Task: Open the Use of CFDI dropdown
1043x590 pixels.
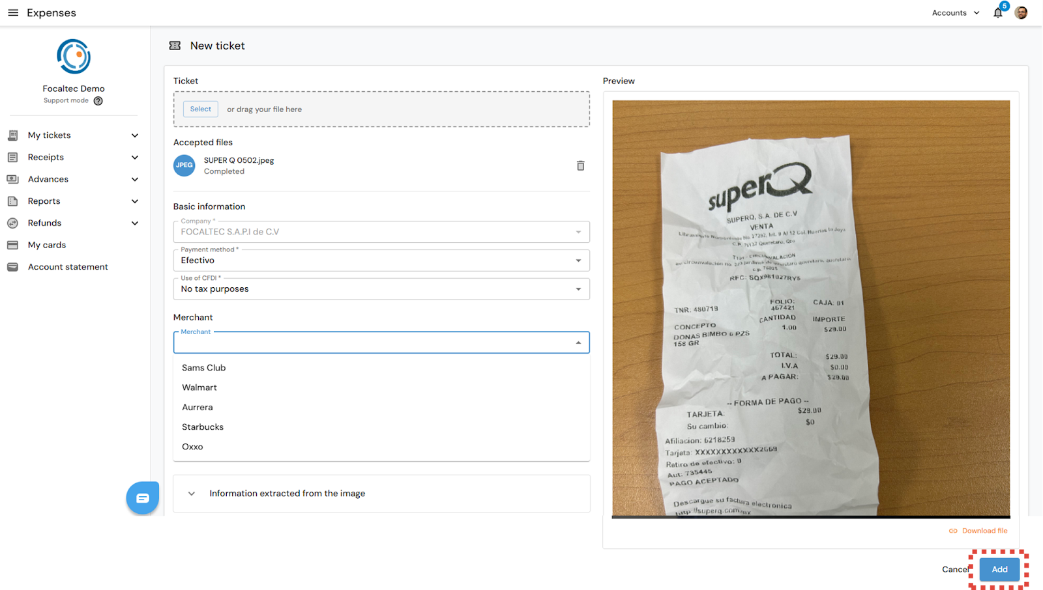Action: [x=381, y=289]
